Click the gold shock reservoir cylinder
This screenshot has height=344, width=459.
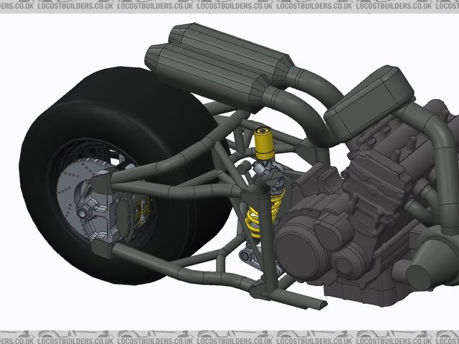(x=263, y=146)
